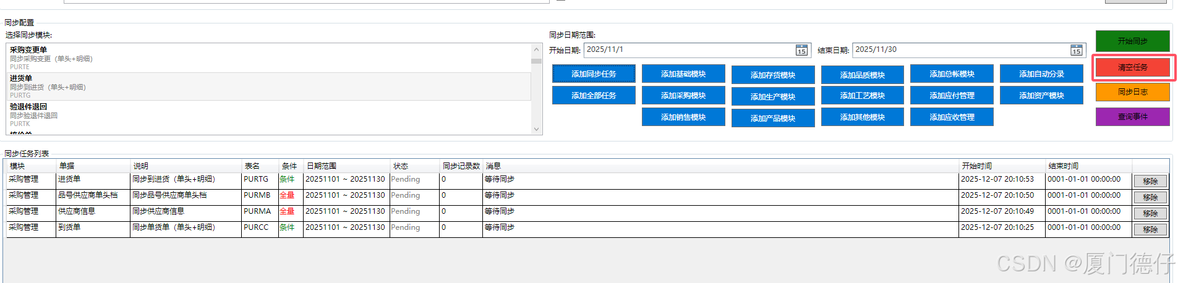1178x283 pixels.
Task: Click the 日期范围 column header
Action: (346, 166)
